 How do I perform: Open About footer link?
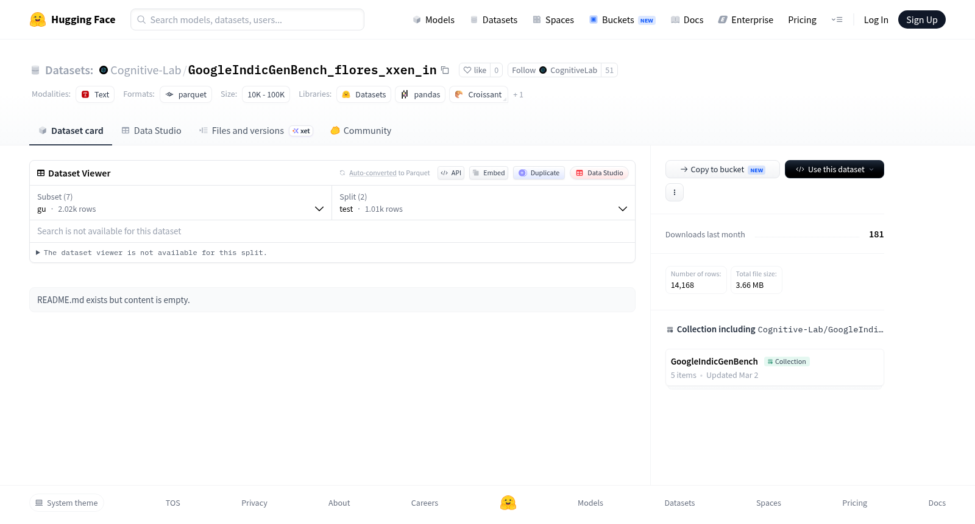tap(339, 503)
